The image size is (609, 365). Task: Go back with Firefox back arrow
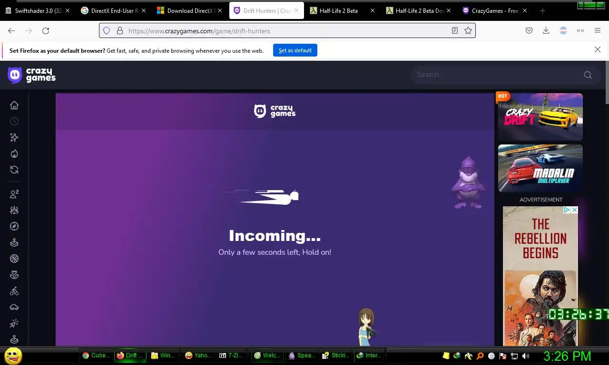point(11,30)
